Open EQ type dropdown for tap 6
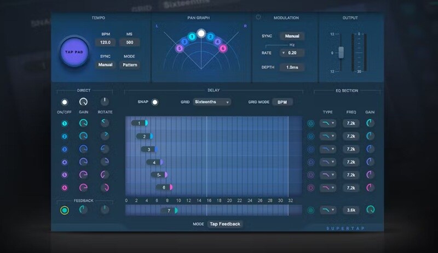This screenshot has width=438, height=253. pyautogui.click(x=327, y=188)
